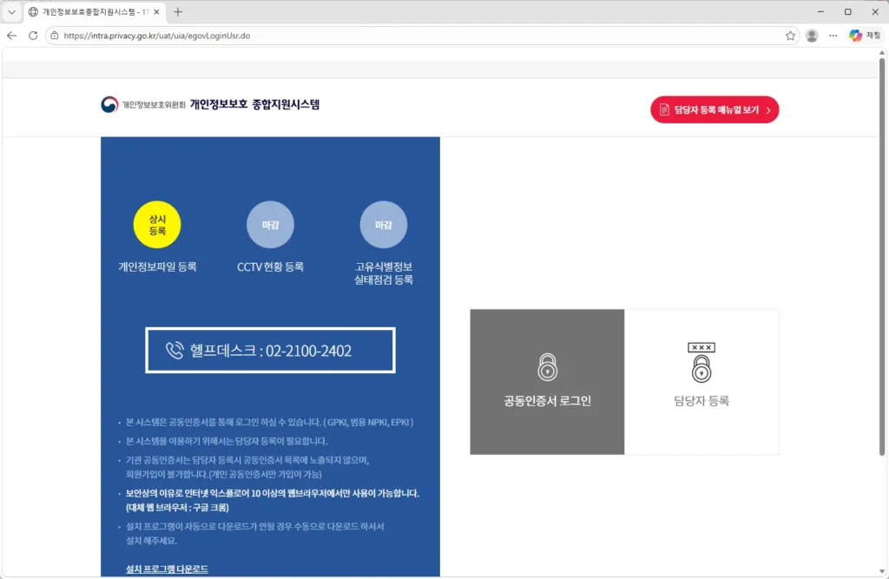Click the scrollbar down arrow
This screenshot has width=889, height=579.
[x=882, y=572]
